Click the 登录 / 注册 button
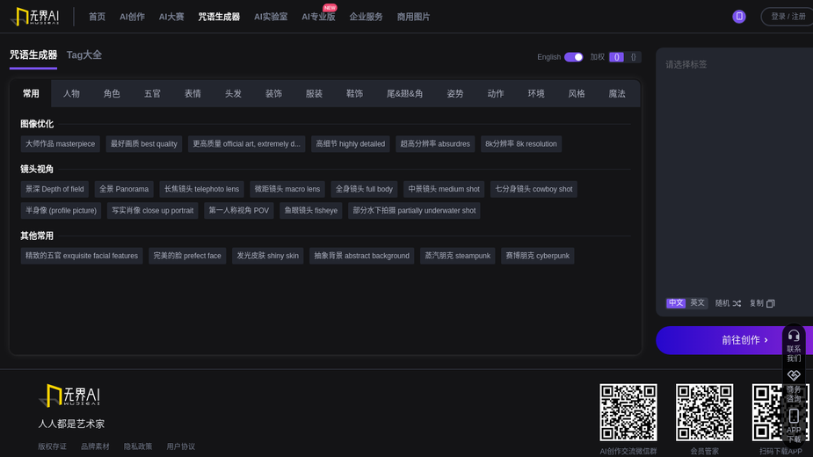813x457 pixels. pos(788,17)
